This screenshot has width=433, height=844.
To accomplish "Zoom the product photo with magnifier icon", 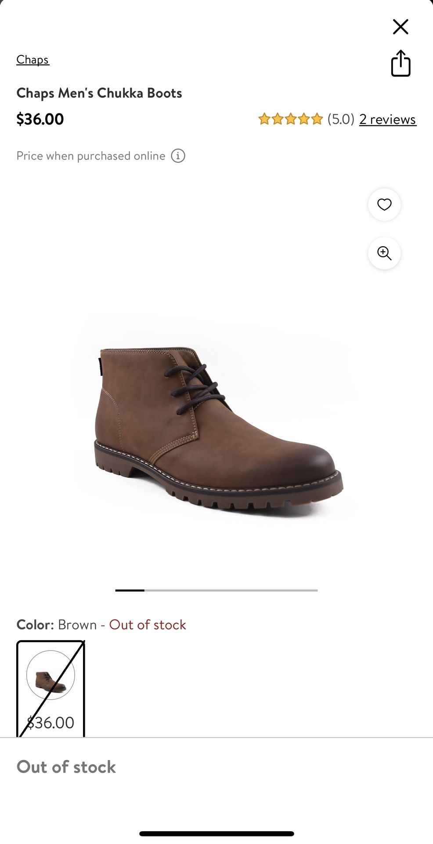I will tap(384, 253).
